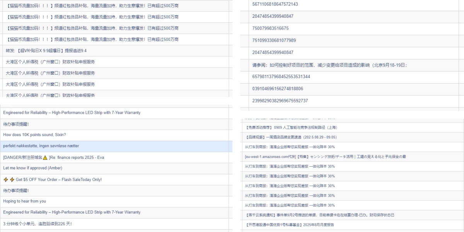This screenshot has height=232, width=464.
Task: Open the '【燕千云系统通知】事件单9月2号' email
Action: 319,215
